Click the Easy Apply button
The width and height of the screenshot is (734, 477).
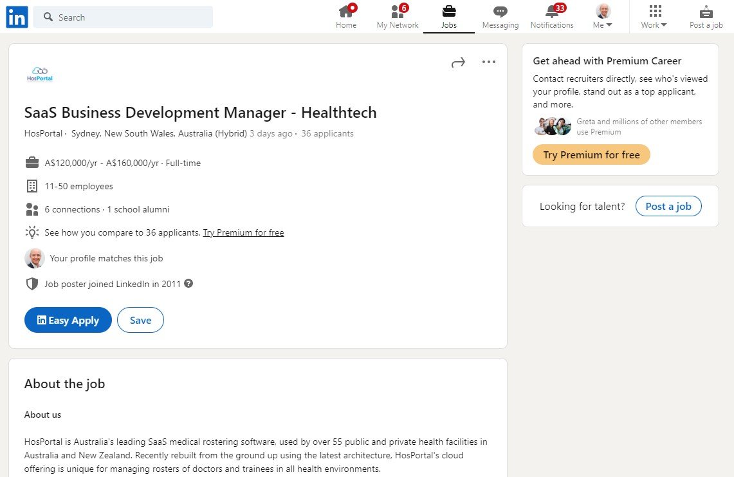(68, 320)
